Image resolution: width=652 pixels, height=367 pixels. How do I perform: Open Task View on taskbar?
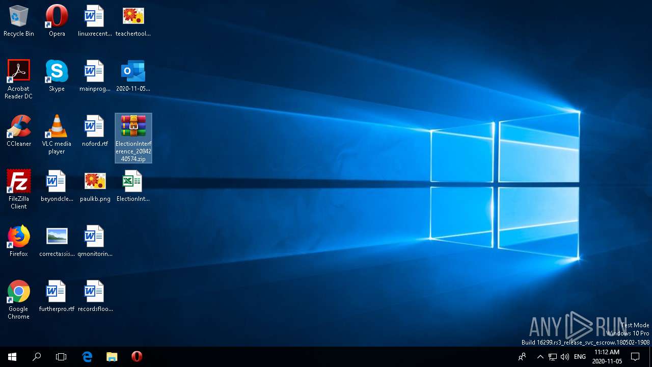61,357
